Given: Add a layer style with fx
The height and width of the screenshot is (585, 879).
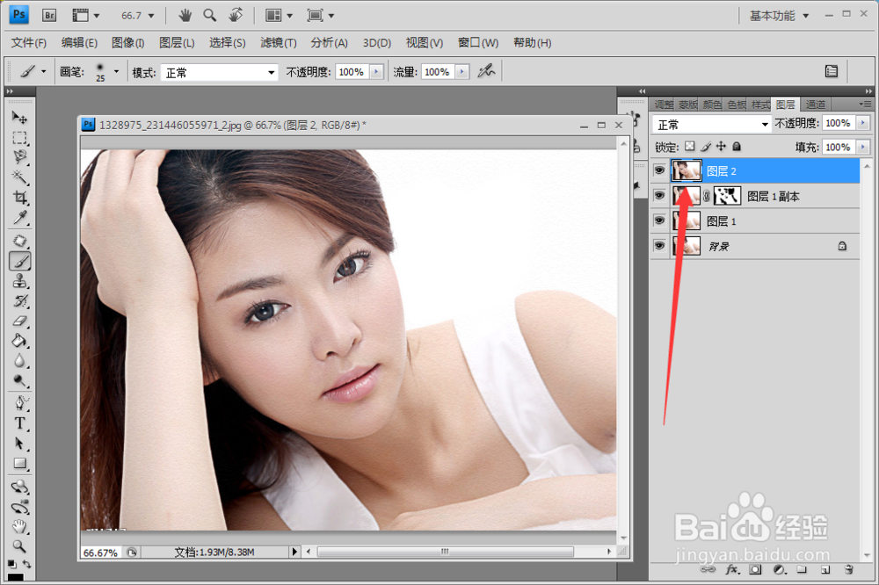Looking at the screenshot, I should pos(732,570).
